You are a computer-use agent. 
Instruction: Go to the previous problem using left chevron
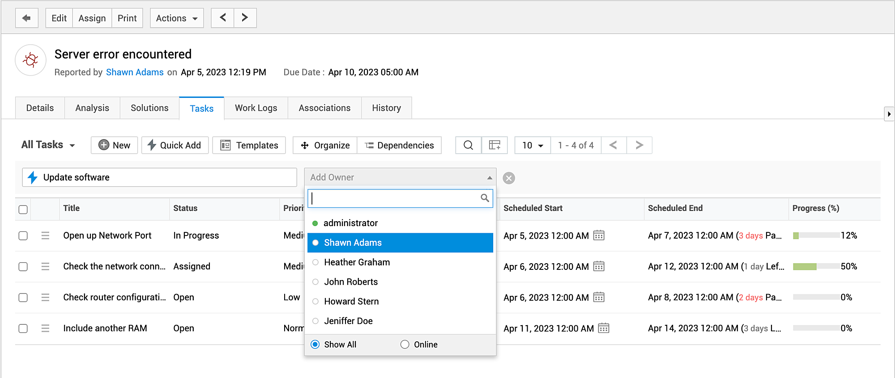[222, 18]
